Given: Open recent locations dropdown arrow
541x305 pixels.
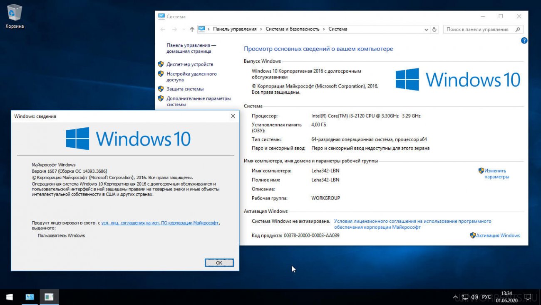Looking at the screenshot, I should [x=184, y=29].
